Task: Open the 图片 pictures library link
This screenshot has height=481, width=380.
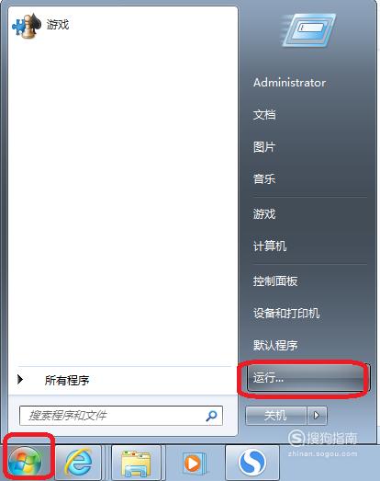Action: [x=264, y=147]
